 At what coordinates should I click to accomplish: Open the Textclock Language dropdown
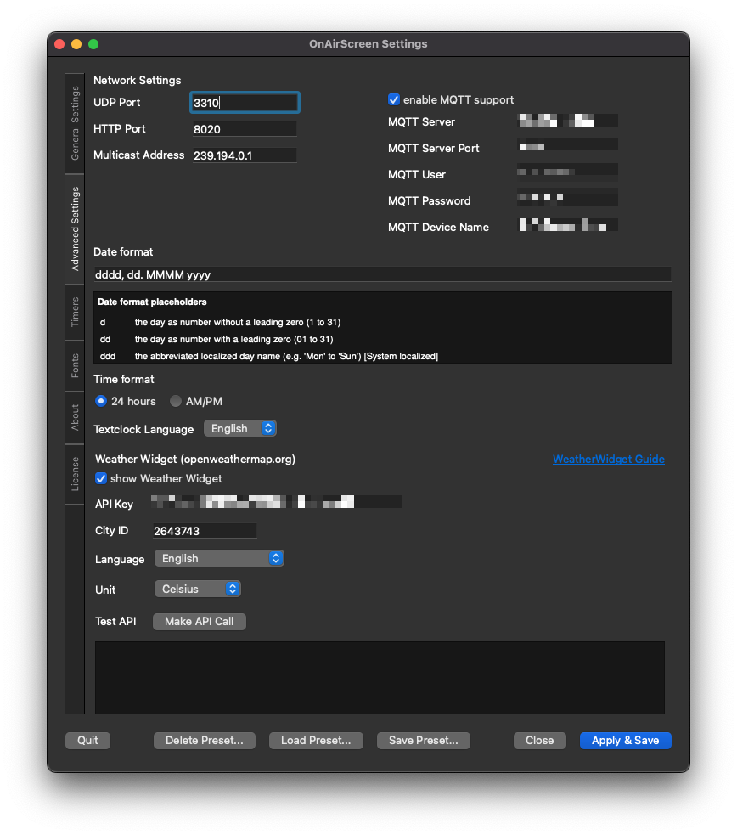(240, 429)
